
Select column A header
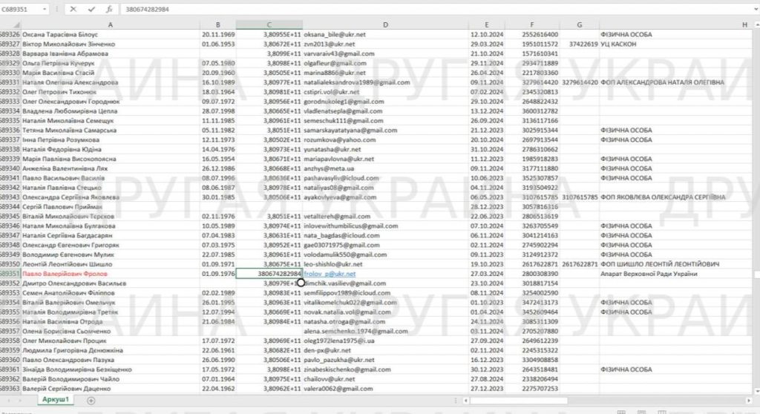pyautogui.click(x=110, y=25)
